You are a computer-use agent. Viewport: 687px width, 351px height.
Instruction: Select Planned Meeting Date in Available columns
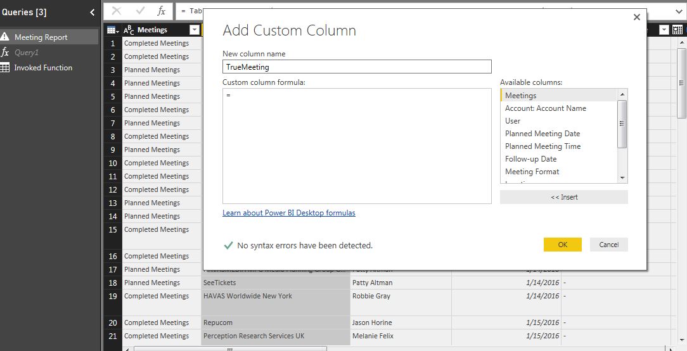pos(558,134)
